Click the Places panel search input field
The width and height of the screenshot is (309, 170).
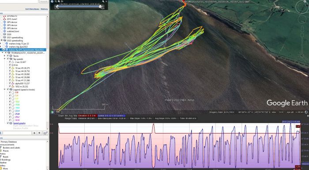17,133
